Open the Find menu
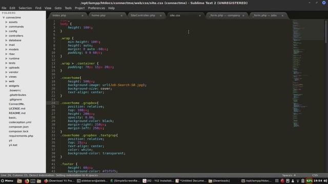Image resolution: width=328 pixels, height=184 pixels. 38,8
